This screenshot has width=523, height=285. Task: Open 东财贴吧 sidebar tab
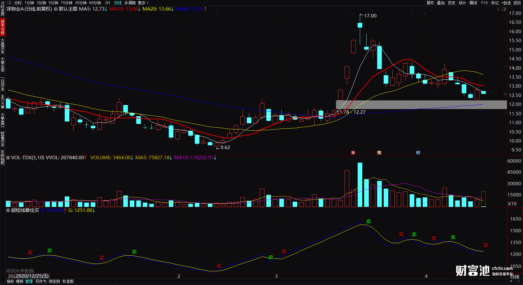point(2,157)
